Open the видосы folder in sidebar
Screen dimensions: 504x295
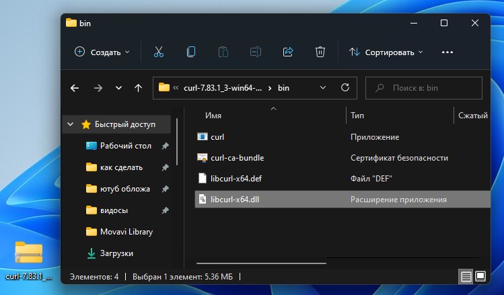coord(114,210)
